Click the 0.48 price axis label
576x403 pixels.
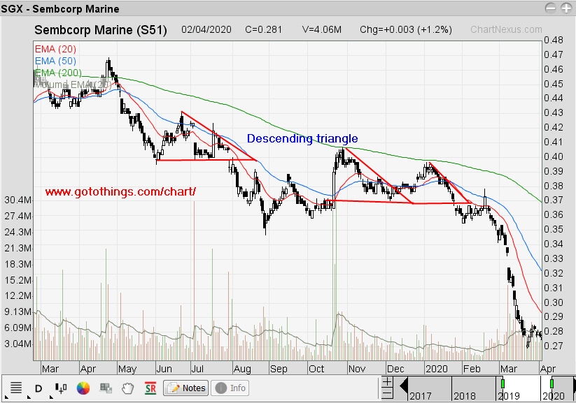point(553,40)
